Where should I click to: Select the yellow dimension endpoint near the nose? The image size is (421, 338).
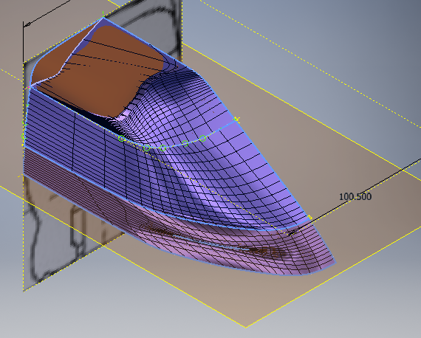tap(309, 217)
